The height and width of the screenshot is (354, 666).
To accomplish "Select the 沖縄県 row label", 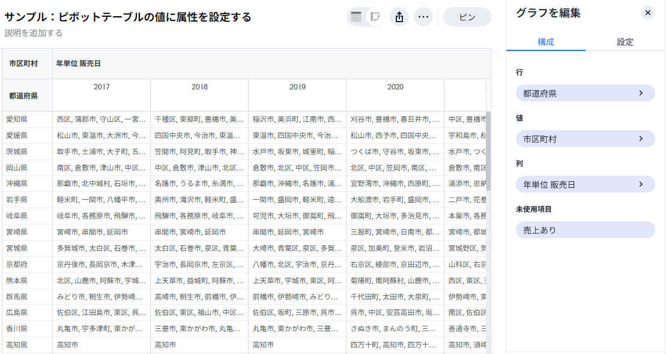I will pyautogui.click(x=17, y=183).
